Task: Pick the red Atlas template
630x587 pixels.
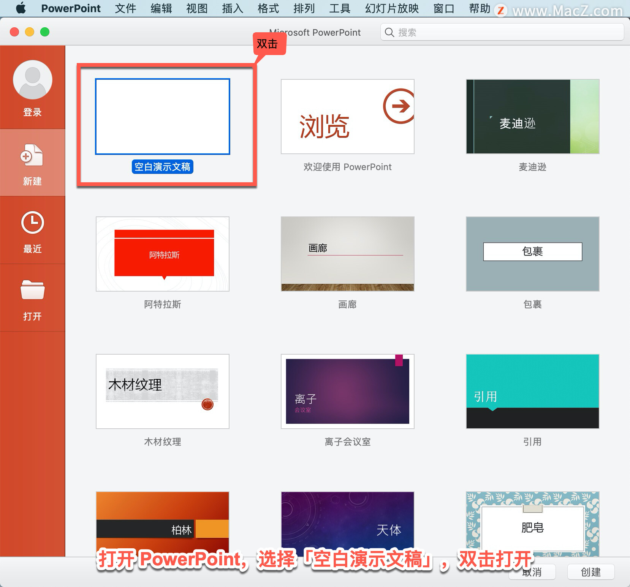Action: click(163, 254)
